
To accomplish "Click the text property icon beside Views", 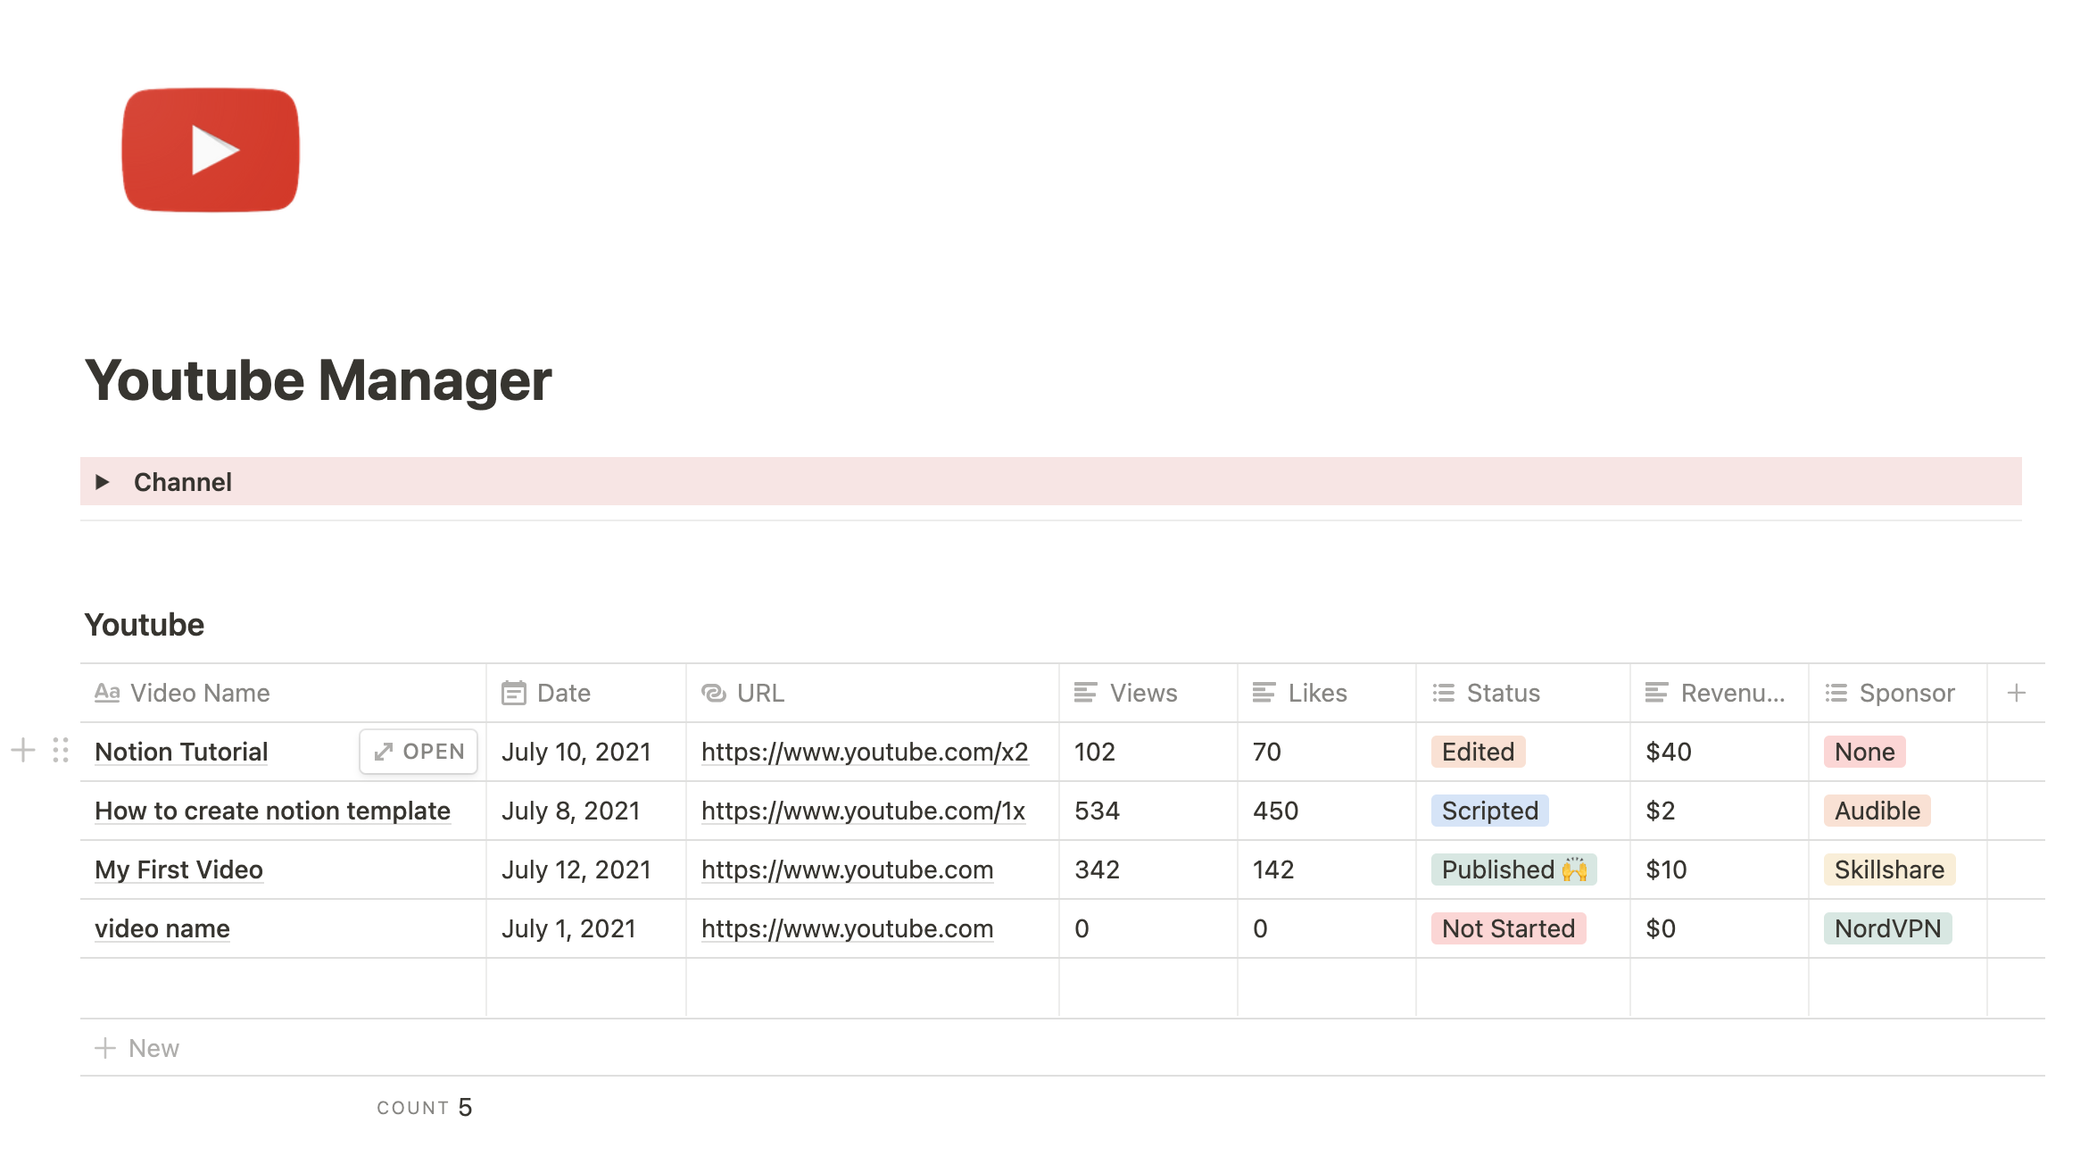I will 1085,692.
